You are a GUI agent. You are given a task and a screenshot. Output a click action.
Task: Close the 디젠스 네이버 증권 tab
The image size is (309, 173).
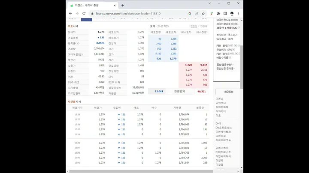pos(115,6)
